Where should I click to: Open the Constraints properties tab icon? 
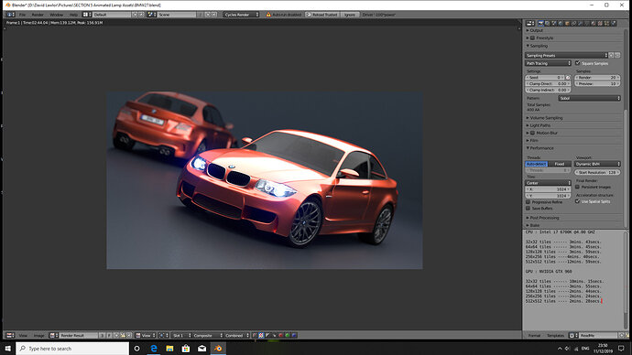tap(573, 24)
